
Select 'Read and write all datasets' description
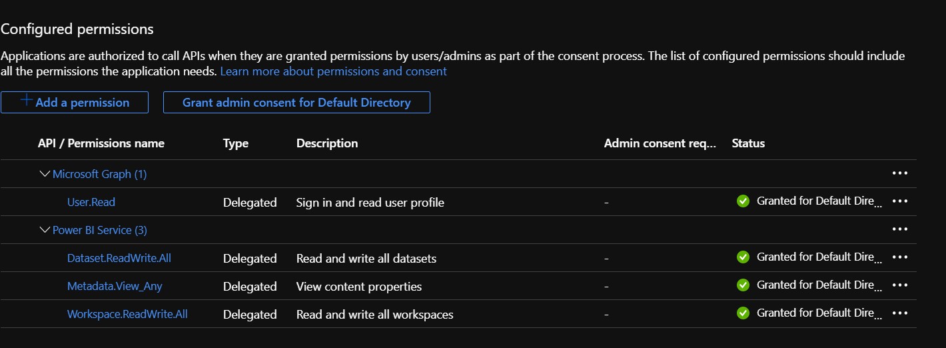pyautogui.click(x=366, y=258)
